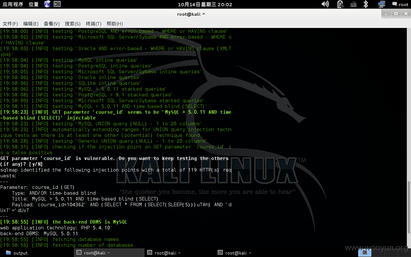Close the root@kali terminal window
This screenshot has width=411, height=257.
[x=405, y=13]
